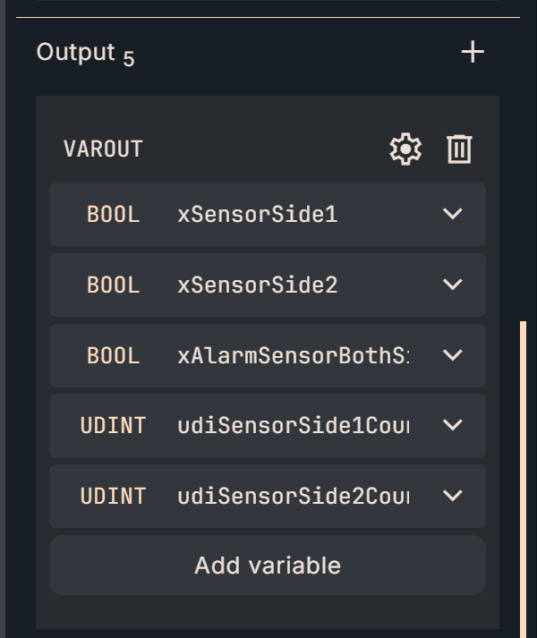Click the plus icon beside Output
The image size is (537, 638).
coord(472,53)
